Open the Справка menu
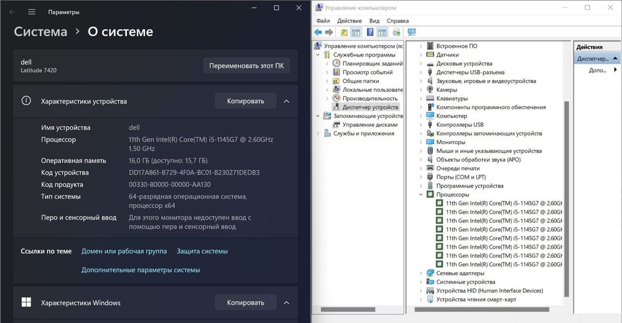 click(x=397, y=20)
